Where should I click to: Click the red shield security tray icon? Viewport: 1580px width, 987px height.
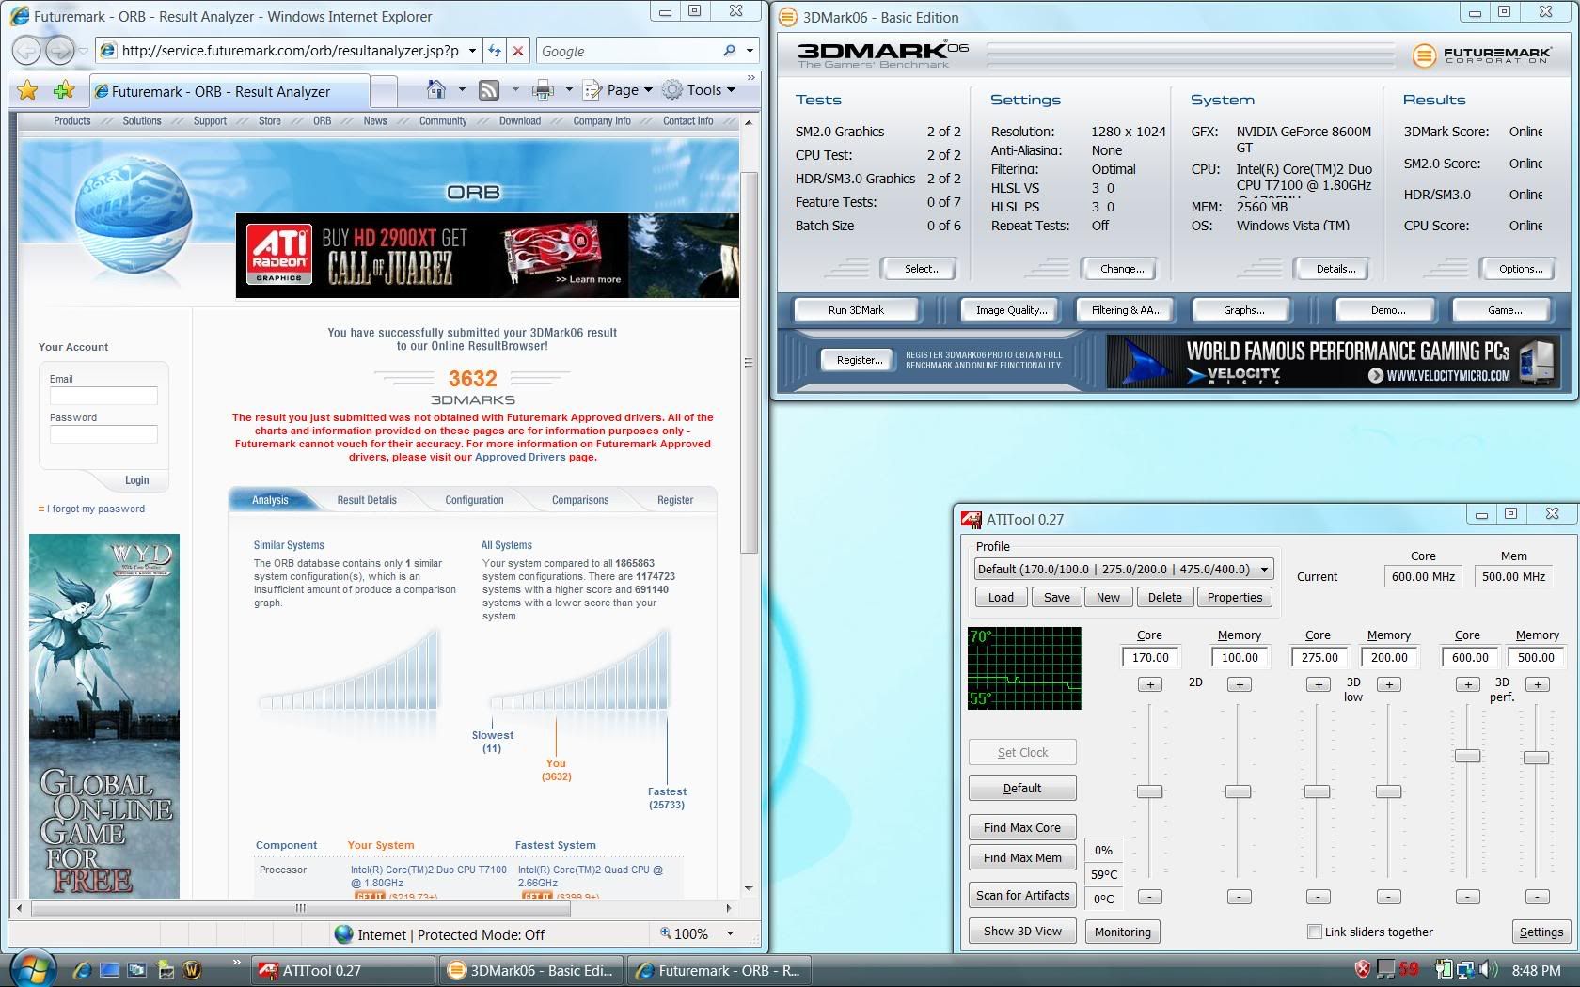(1361, 969)
